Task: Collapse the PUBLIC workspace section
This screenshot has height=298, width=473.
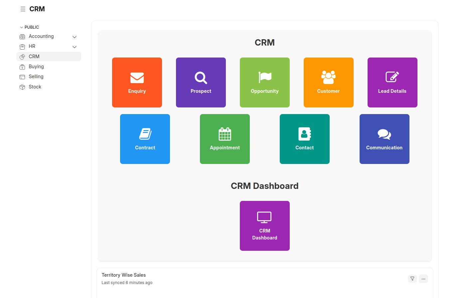Action: (x=21, y=27)
